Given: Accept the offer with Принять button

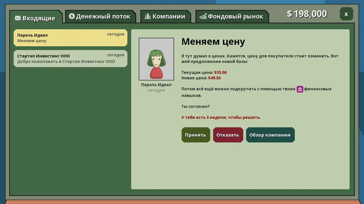Looking at the screenshot, I should 196,135.
